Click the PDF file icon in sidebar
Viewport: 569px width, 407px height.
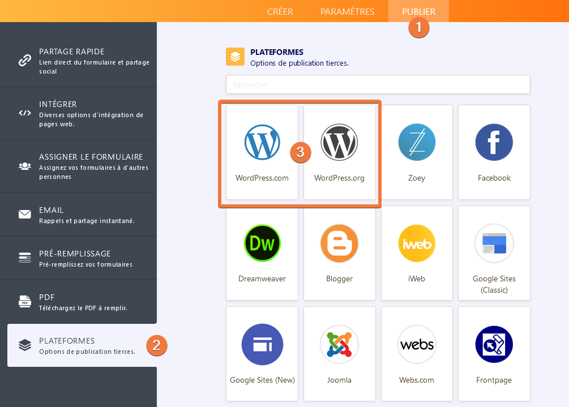25,301
